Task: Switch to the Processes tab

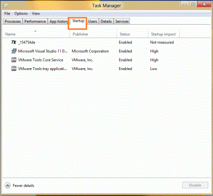Action: (x=13, y=21)
